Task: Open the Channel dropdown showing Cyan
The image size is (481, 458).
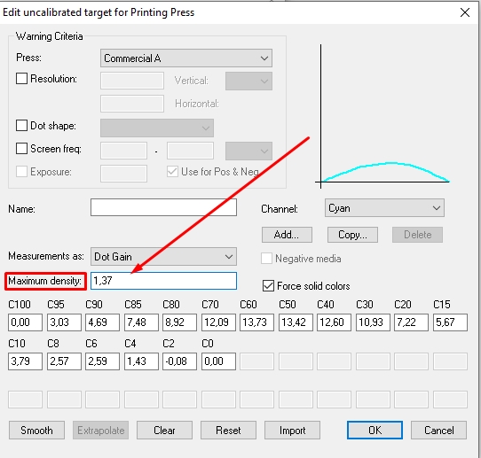Action: [384, 208]
